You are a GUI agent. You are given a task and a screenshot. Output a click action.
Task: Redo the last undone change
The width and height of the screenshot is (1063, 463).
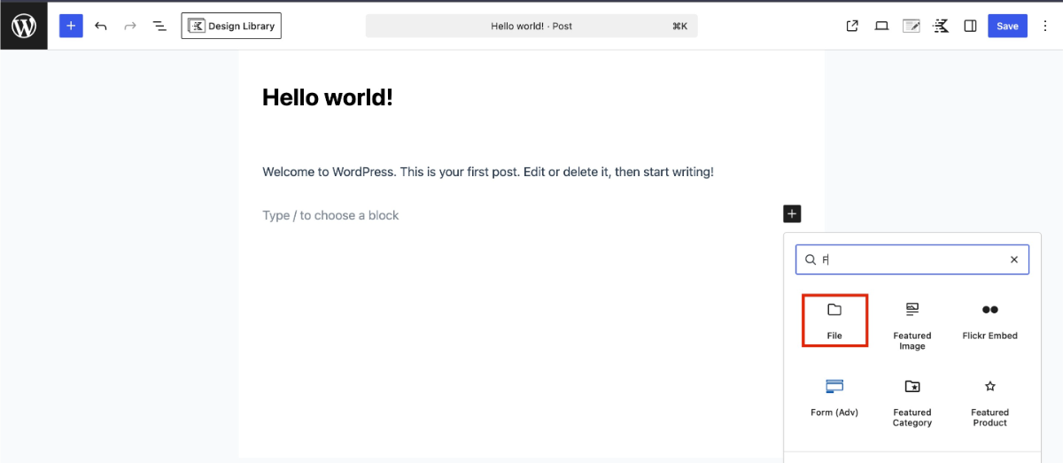(x=130, y=26)
